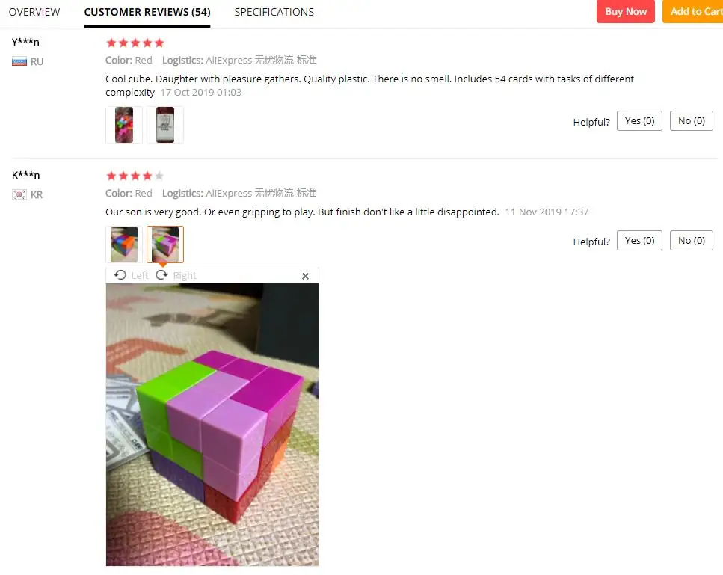Close the enlarged review photo
The width and height of the screenshot is (723, 575).
(x=305, y=276)
